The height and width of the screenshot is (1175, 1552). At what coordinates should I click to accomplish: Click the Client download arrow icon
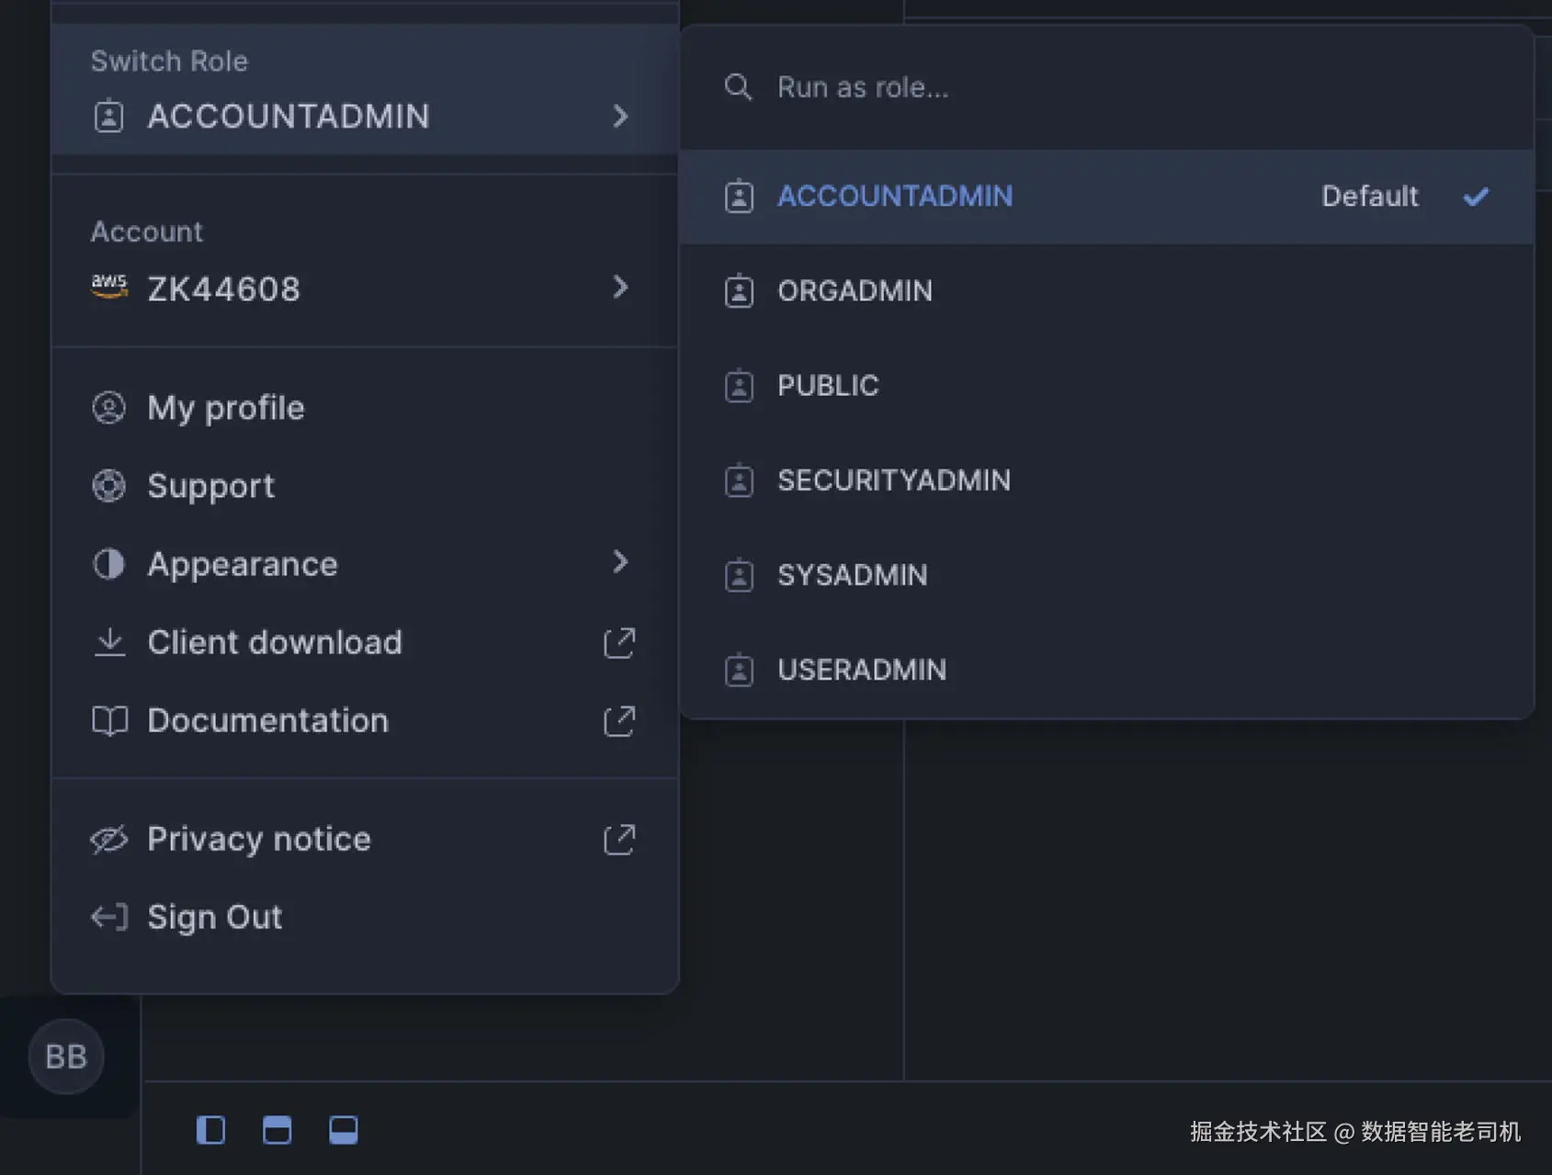coord(109,641)
